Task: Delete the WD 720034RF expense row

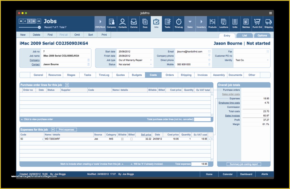Action: [x=209, y=139]
